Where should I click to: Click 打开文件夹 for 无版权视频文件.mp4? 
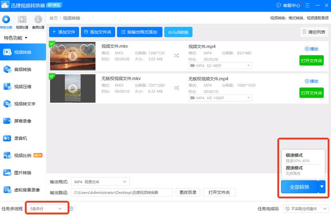[312, 93]
